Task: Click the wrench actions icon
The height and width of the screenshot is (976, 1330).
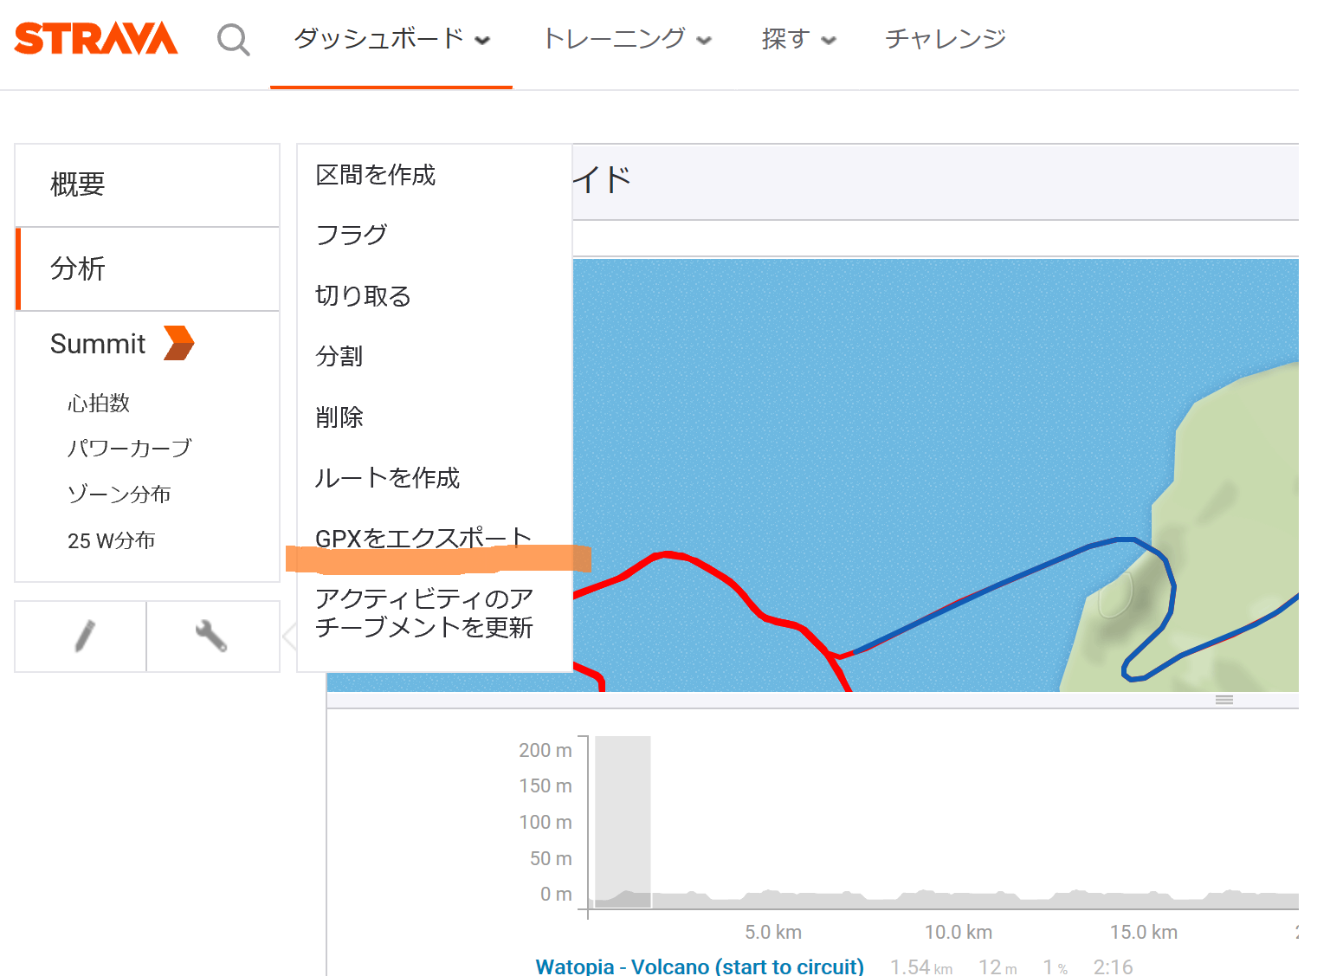Action: (210, 637)
